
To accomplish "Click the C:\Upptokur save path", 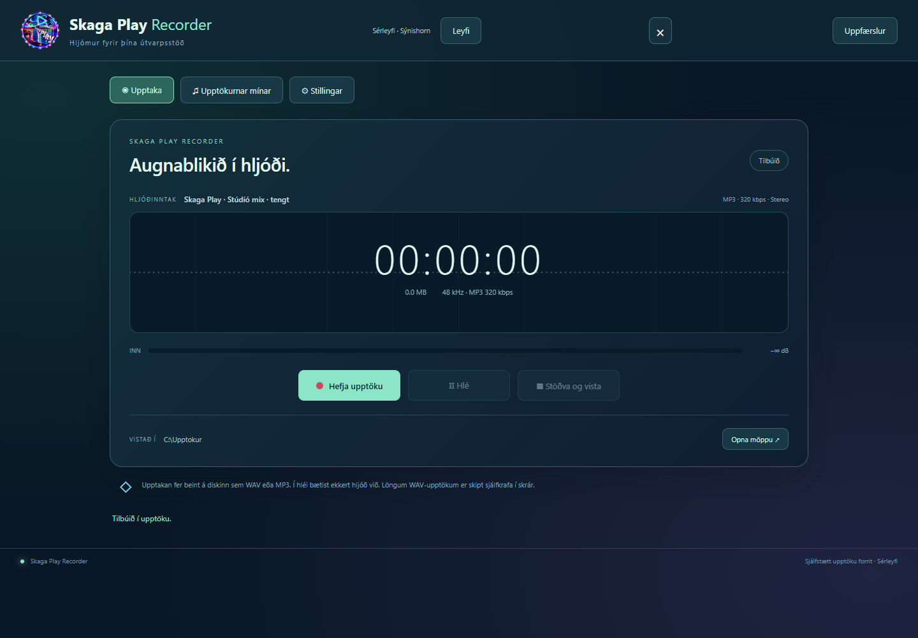I will (x=182, y=440).
